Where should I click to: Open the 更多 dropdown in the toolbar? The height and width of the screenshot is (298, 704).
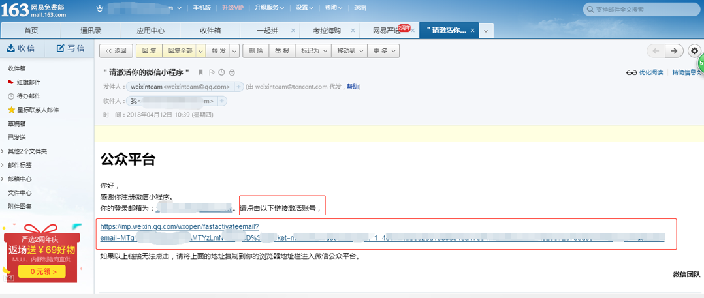click(x=384, y=51)
